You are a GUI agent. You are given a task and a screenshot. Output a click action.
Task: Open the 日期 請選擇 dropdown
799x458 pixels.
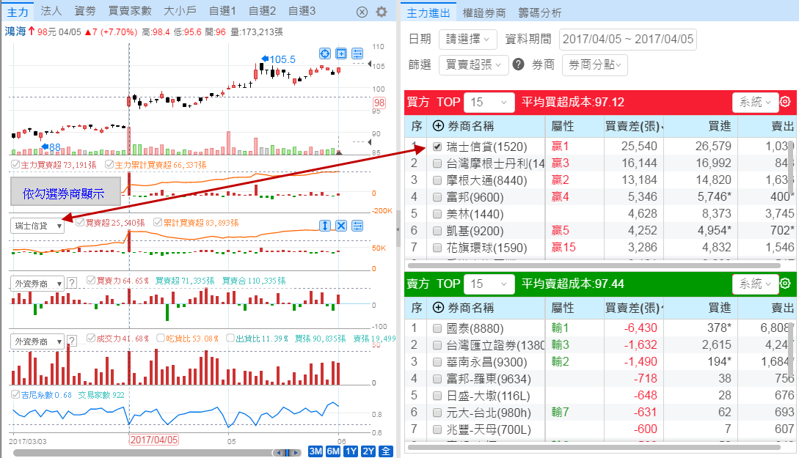pyautogui.click(x=467, y=40)
